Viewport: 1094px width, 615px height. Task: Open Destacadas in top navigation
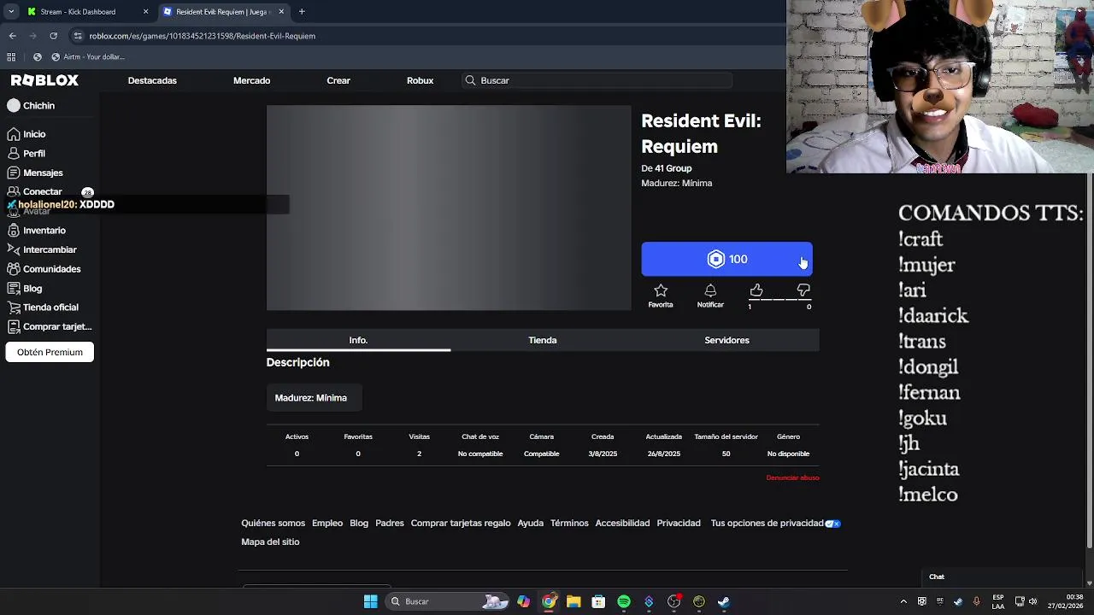coord(152,80)
